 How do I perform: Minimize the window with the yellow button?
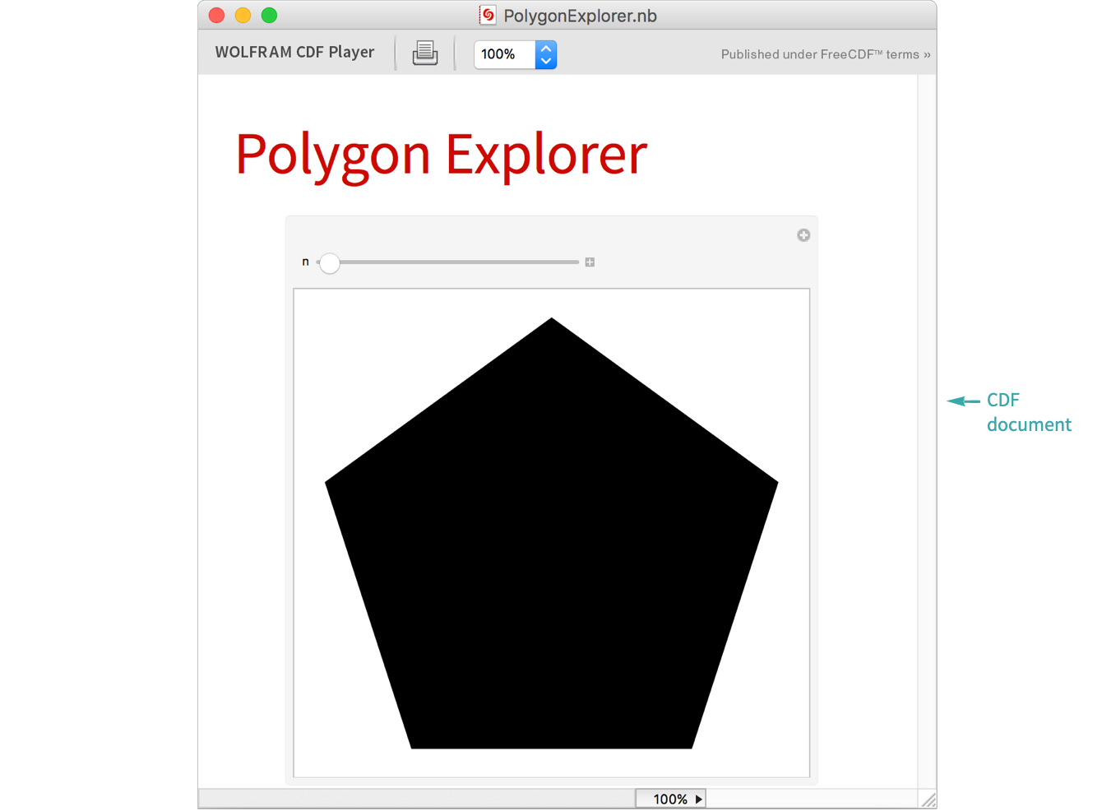pyautogui.click(x=243, y=15)
